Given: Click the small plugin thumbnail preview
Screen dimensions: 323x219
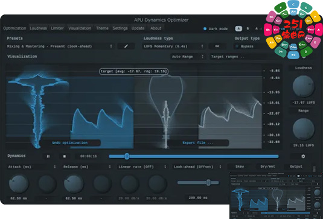Looking at the screenshot, I should click(276, 195).
